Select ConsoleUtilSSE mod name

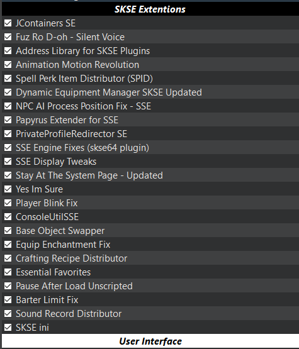(x=47, y=217)
